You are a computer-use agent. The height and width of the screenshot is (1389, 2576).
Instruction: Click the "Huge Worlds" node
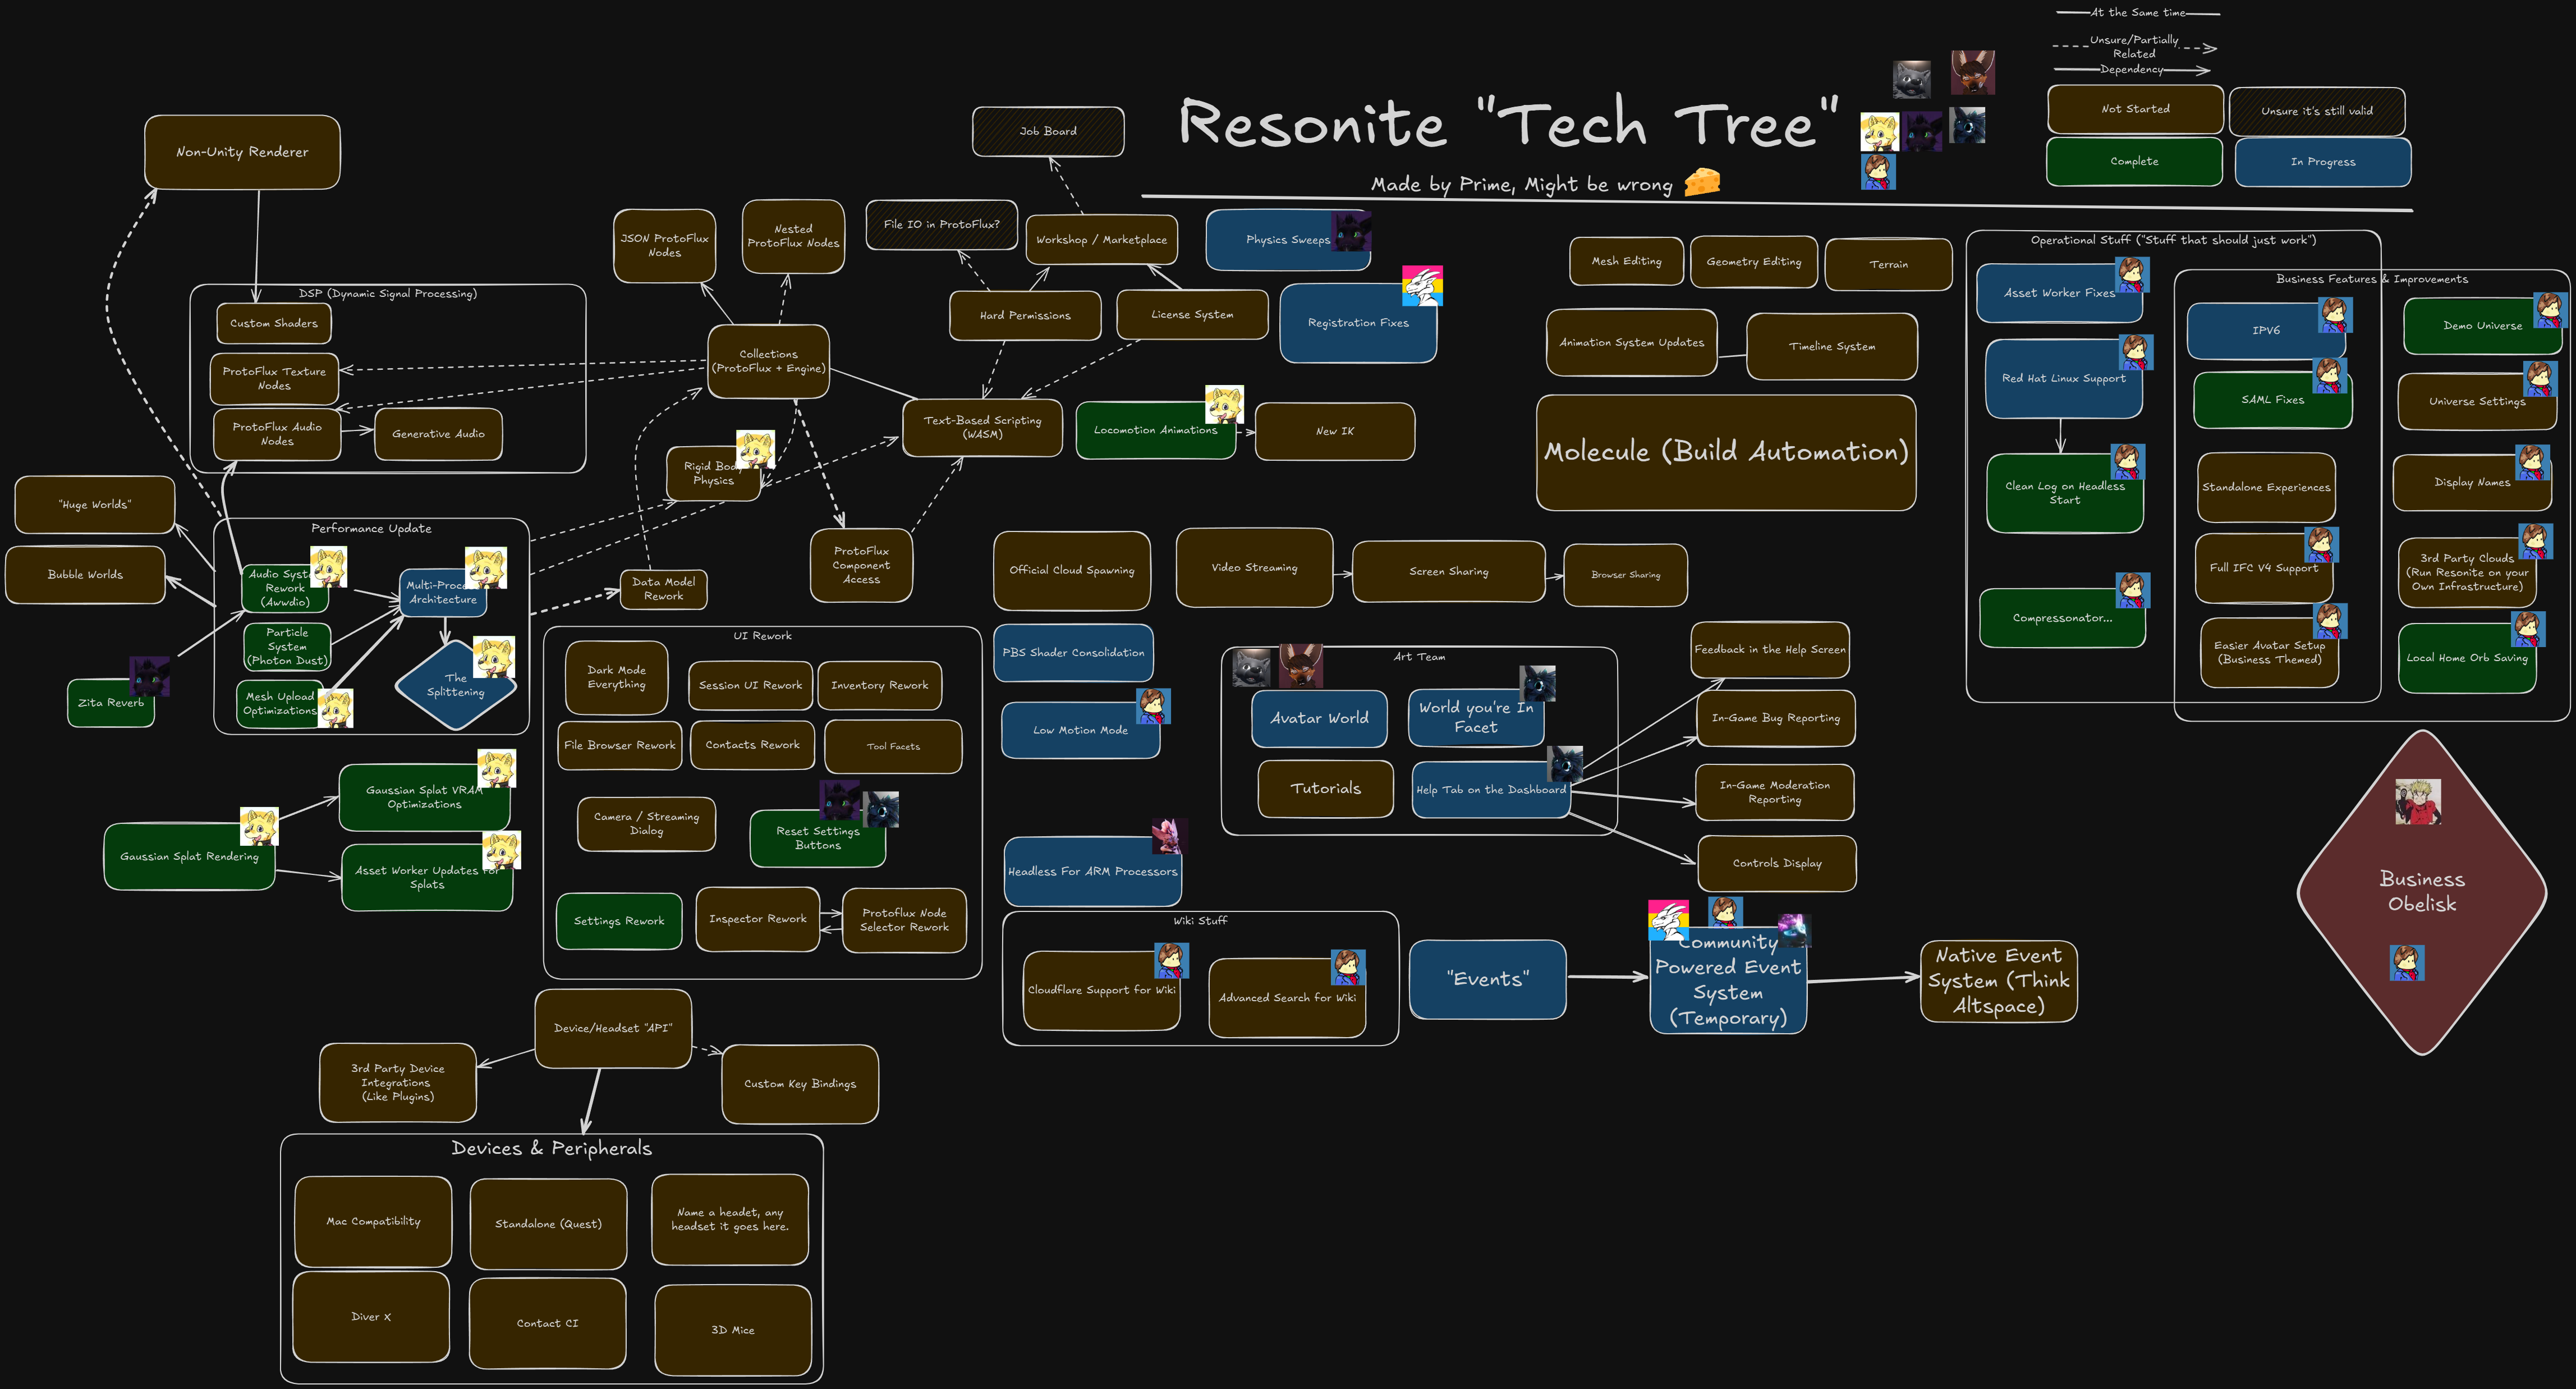[x=95, y=505]
